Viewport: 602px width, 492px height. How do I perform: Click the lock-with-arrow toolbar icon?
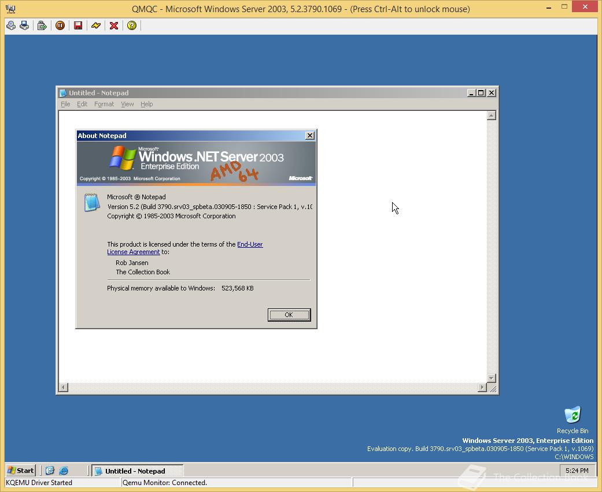click(x=42, y=25)
